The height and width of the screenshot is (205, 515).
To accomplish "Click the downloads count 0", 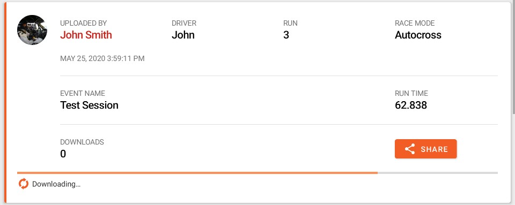I will tap(63, 154).
